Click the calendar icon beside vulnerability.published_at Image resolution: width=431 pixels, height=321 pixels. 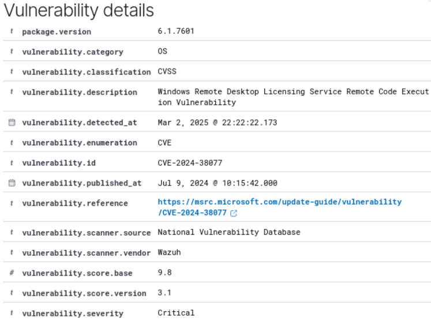point(12,183)
